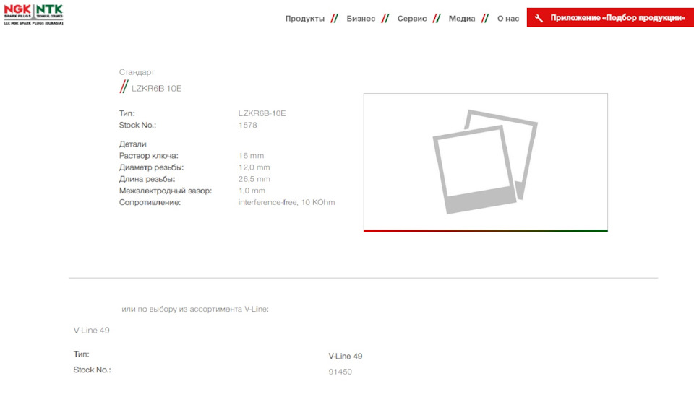Click the V-Line assortment note text
This screenshot has width=694, height=402.
194,309
